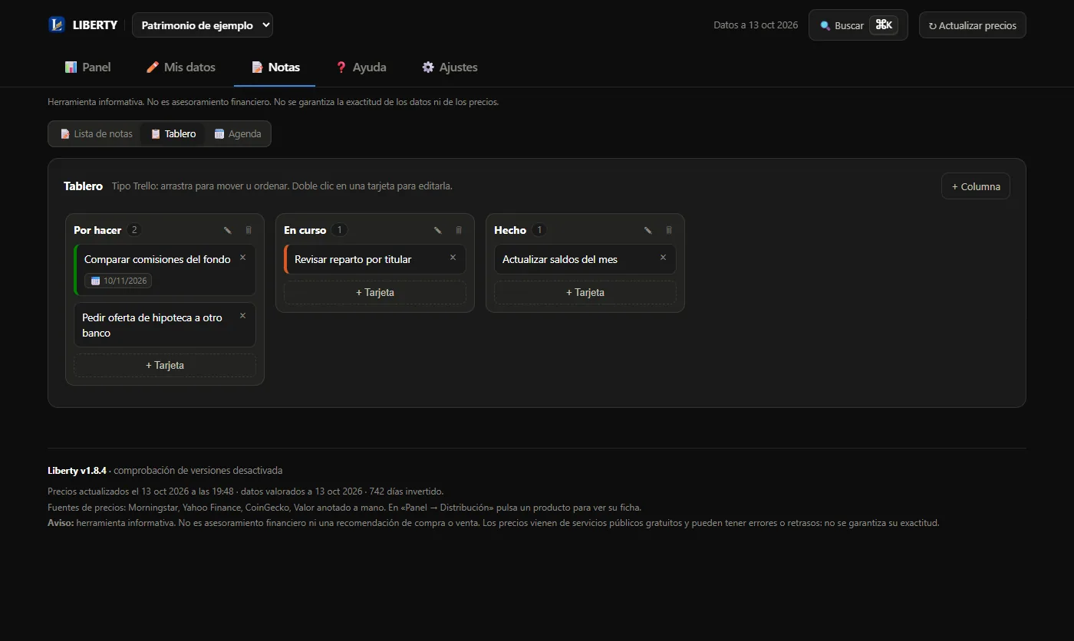Select the Tablero view

pyautogui.click(x=173, y=133)
